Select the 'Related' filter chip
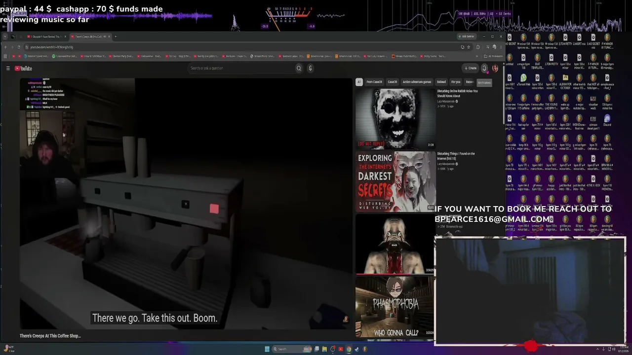 [x=441, y=82]
